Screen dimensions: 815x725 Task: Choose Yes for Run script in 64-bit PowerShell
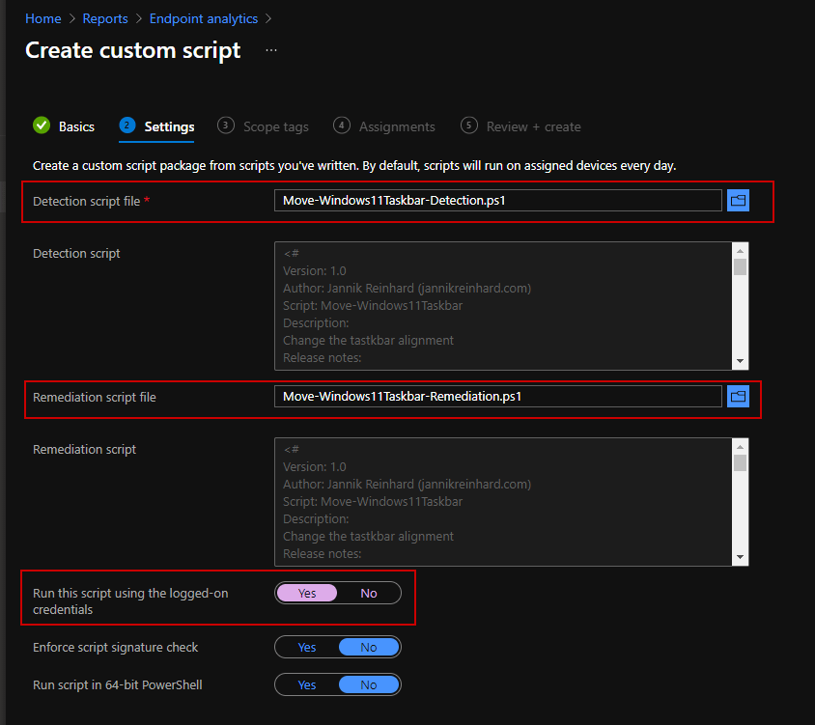pos(307,684)
